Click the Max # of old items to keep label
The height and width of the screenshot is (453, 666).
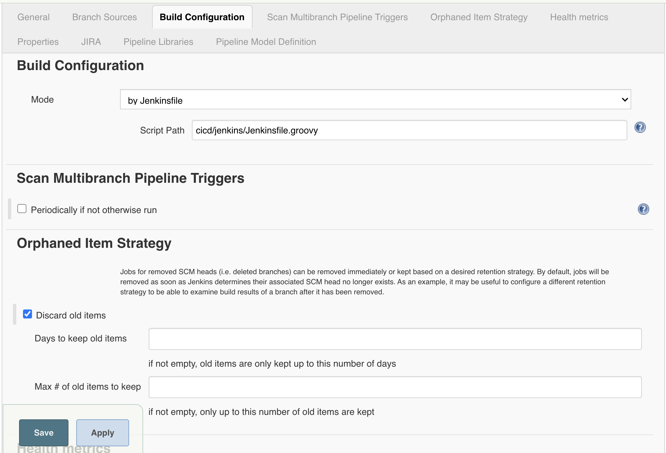click(x=88, y=387)
